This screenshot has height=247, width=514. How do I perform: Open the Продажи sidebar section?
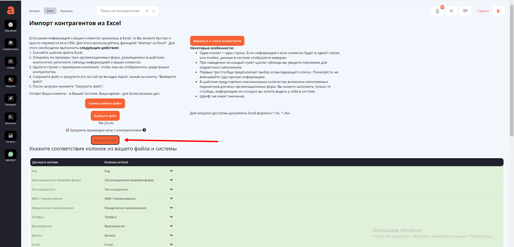(10, 99)
